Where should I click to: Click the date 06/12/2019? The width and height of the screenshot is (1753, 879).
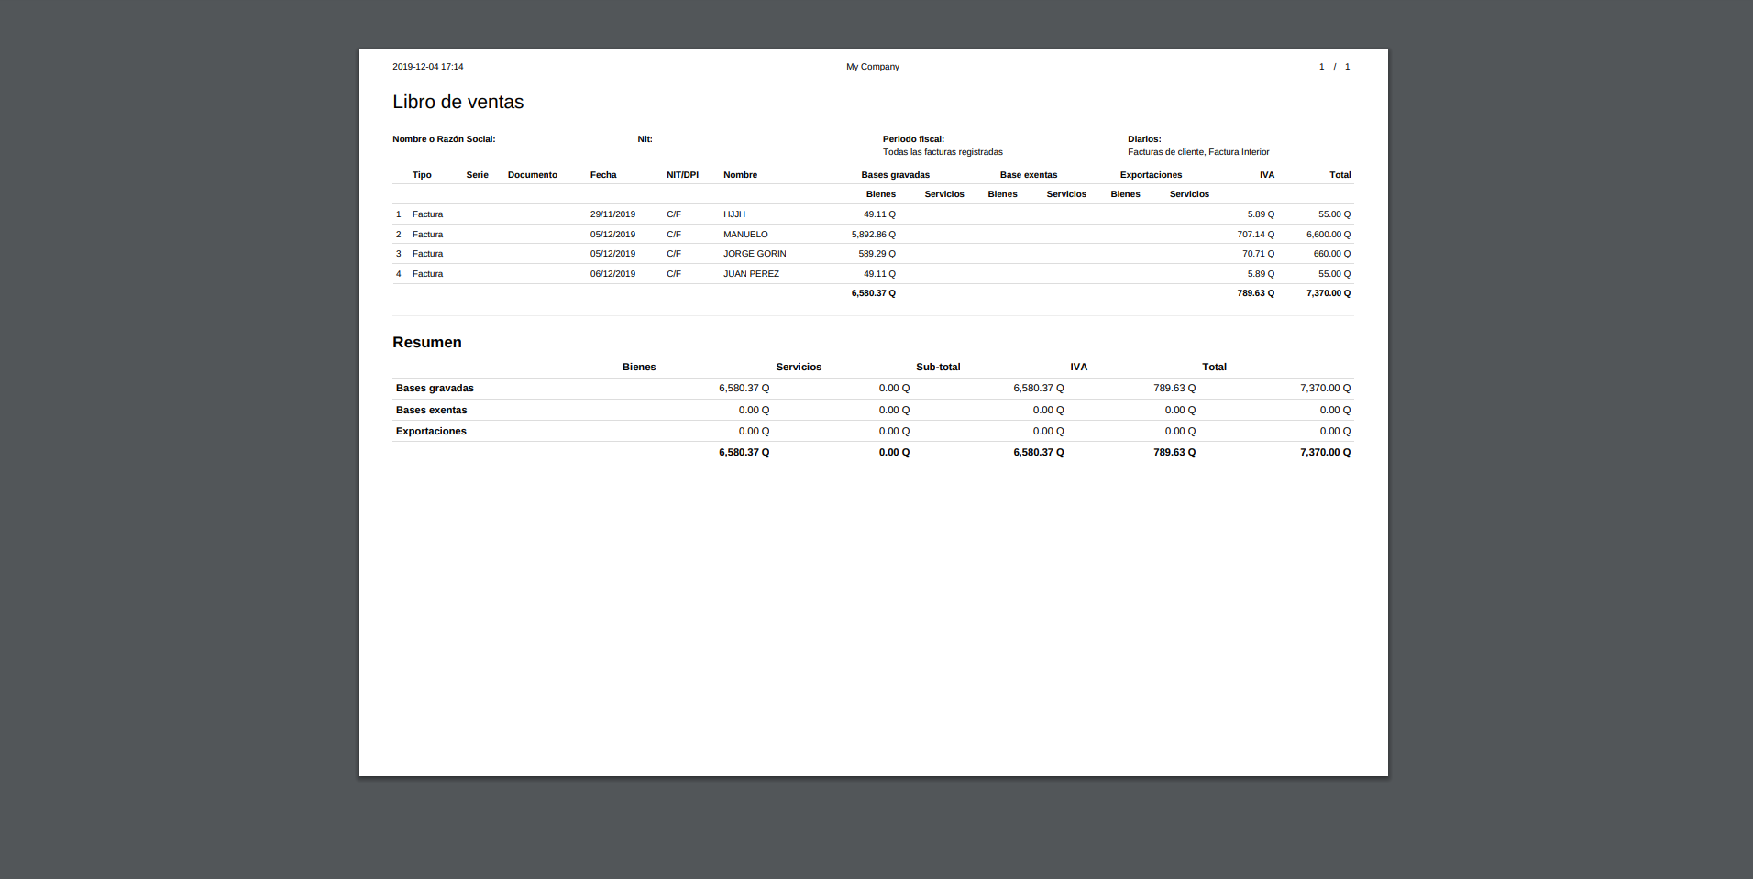point(612,274)
